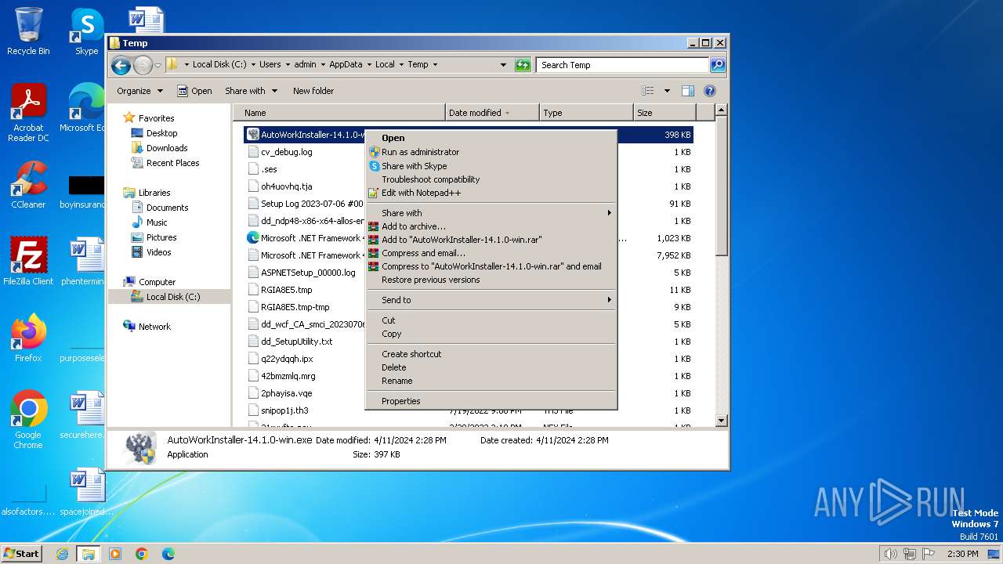Open the Share with toolbar dropdown
1003x564 pixels.
(x=251, y=91)
